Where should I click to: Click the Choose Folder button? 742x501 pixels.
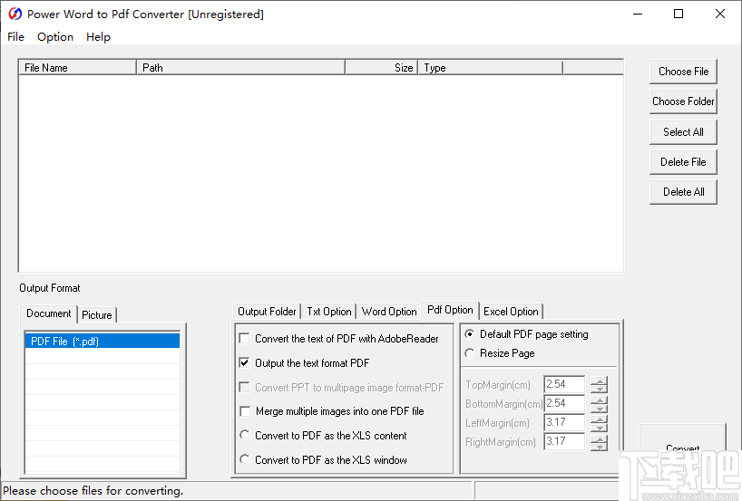tap(683, 101)
